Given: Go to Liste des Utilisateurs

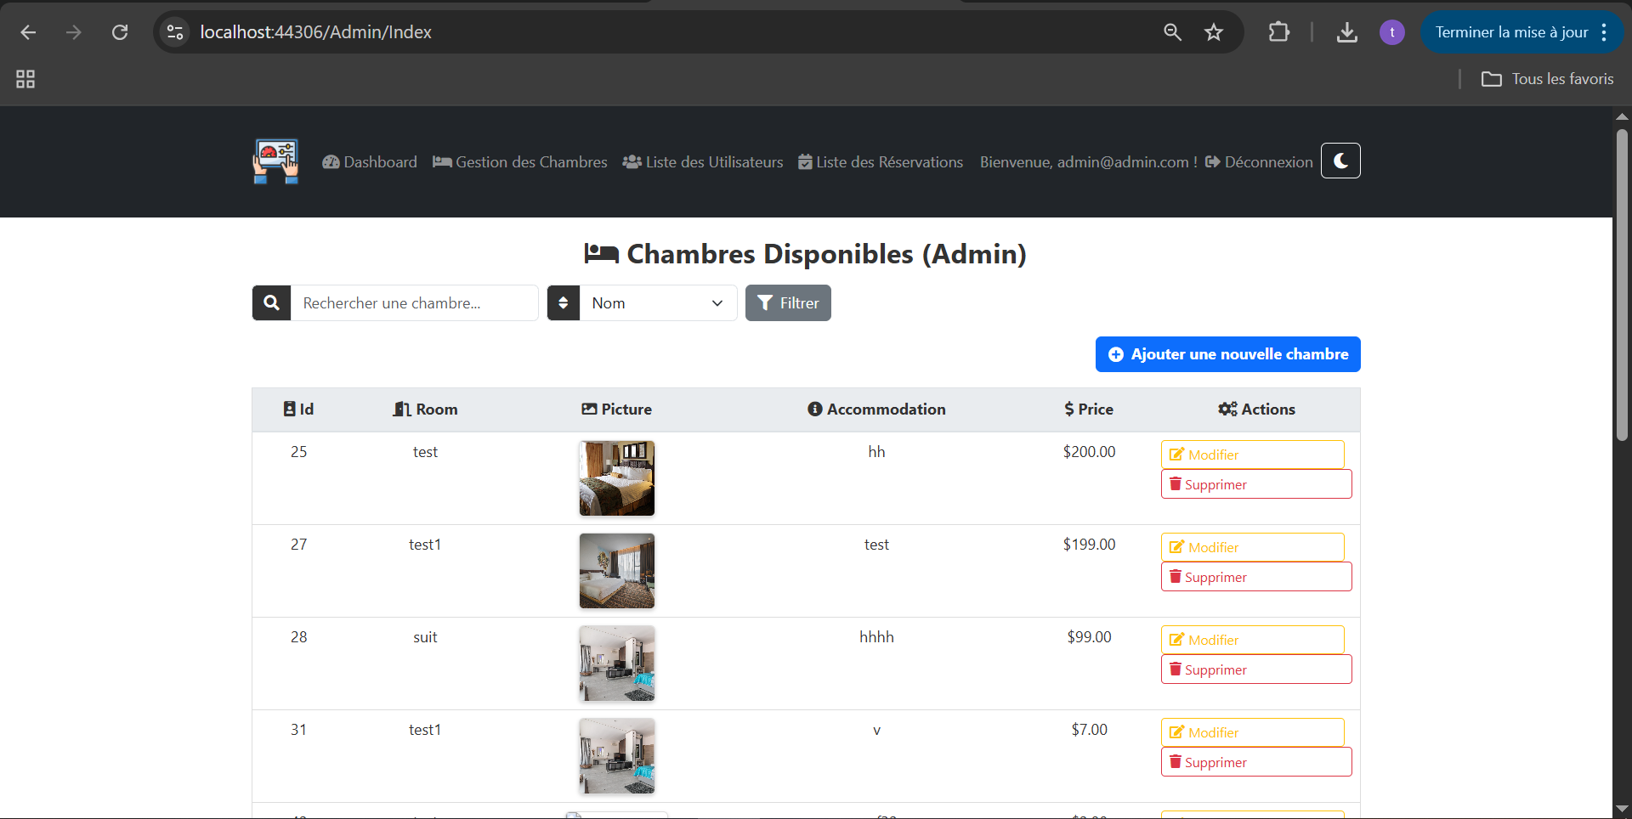Looking at the screenshot, I should (x=703, y=161).
